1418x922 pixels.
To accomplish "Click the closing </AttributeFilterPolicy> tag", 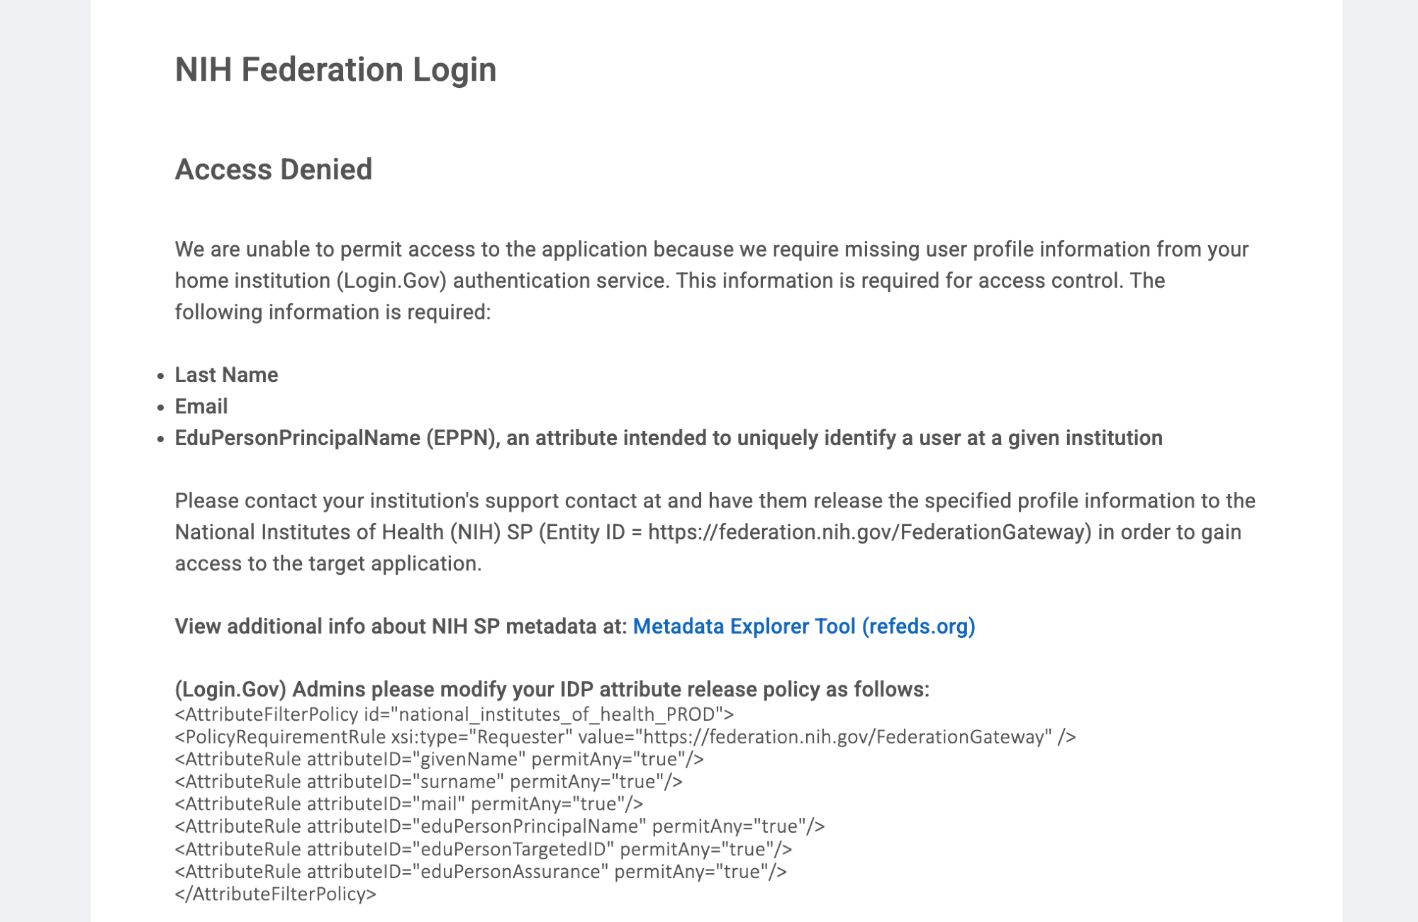I will click(275, 894).
